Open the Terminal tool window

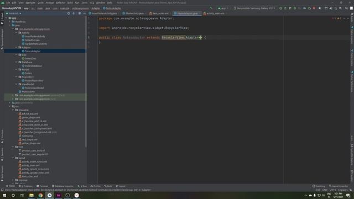(42, 186)
